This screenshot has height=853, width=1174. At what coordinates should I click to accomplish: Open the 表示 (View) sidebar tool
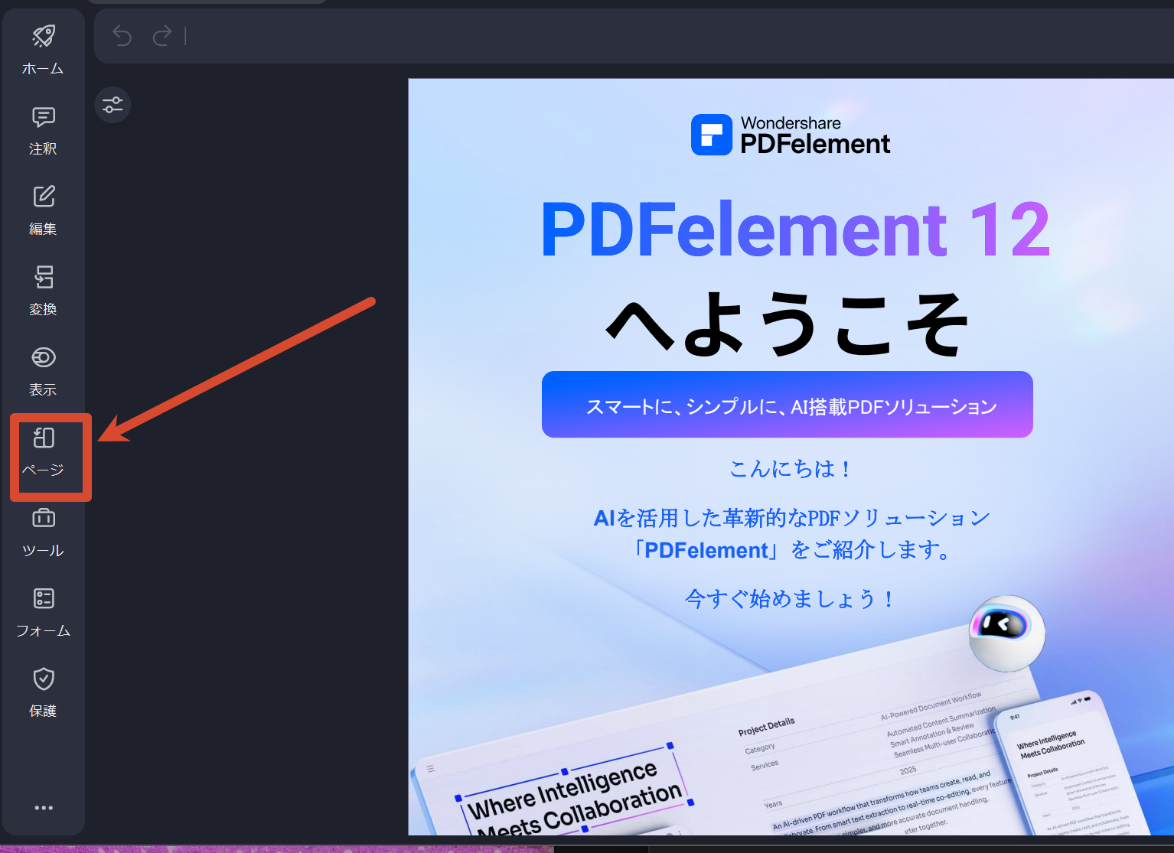pos(44,372)
